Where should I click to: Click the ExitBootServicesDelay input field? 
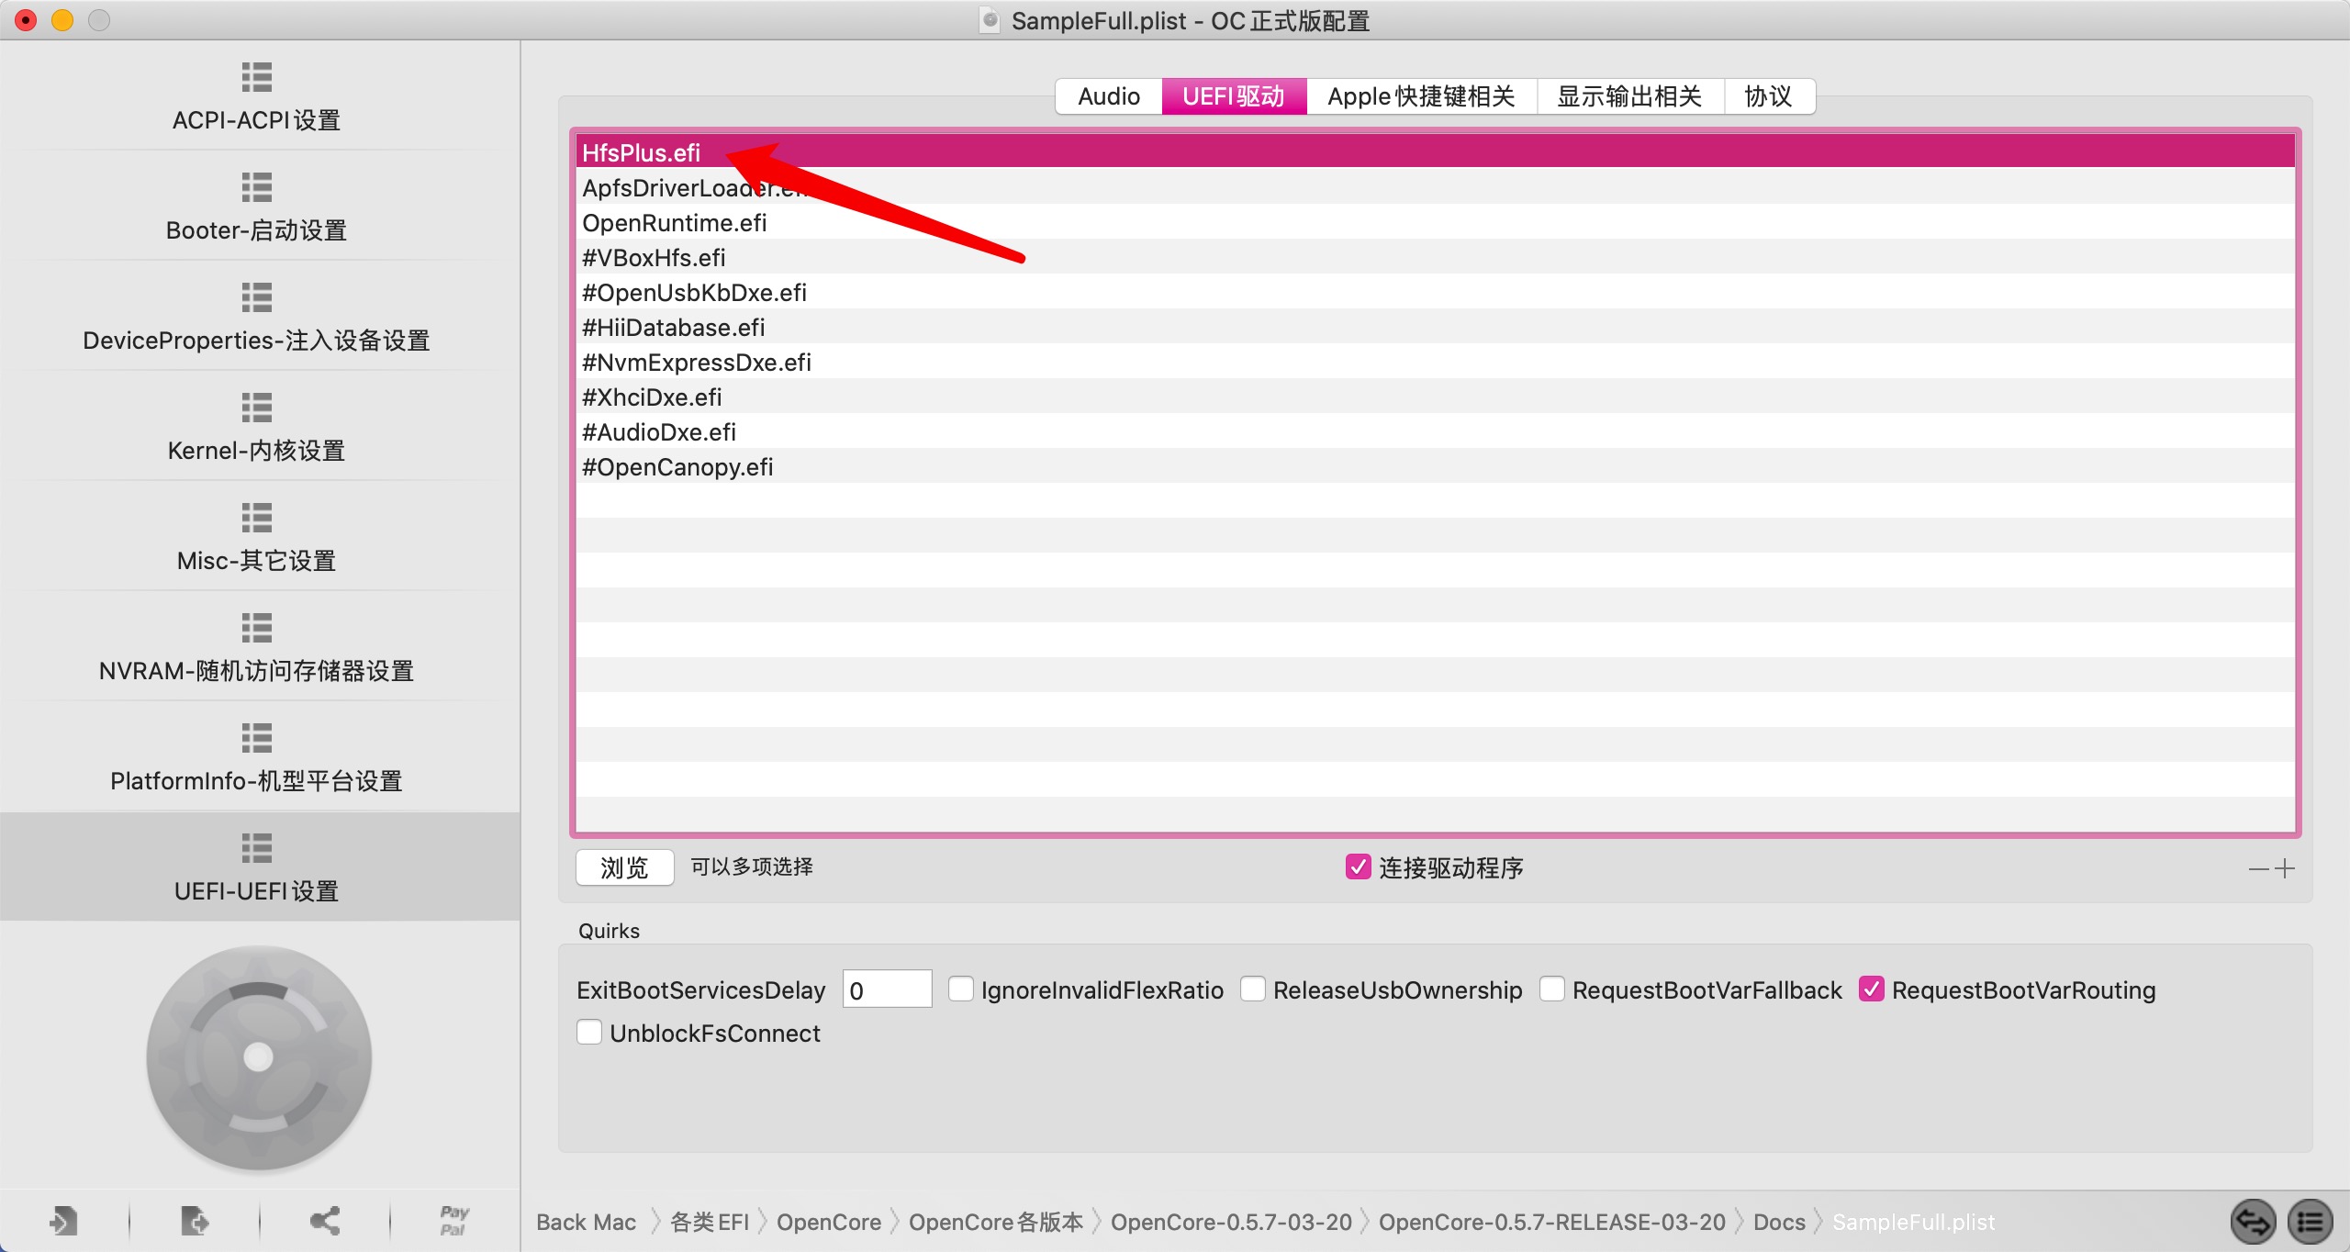pyautogui.click(x=887, y=989)
